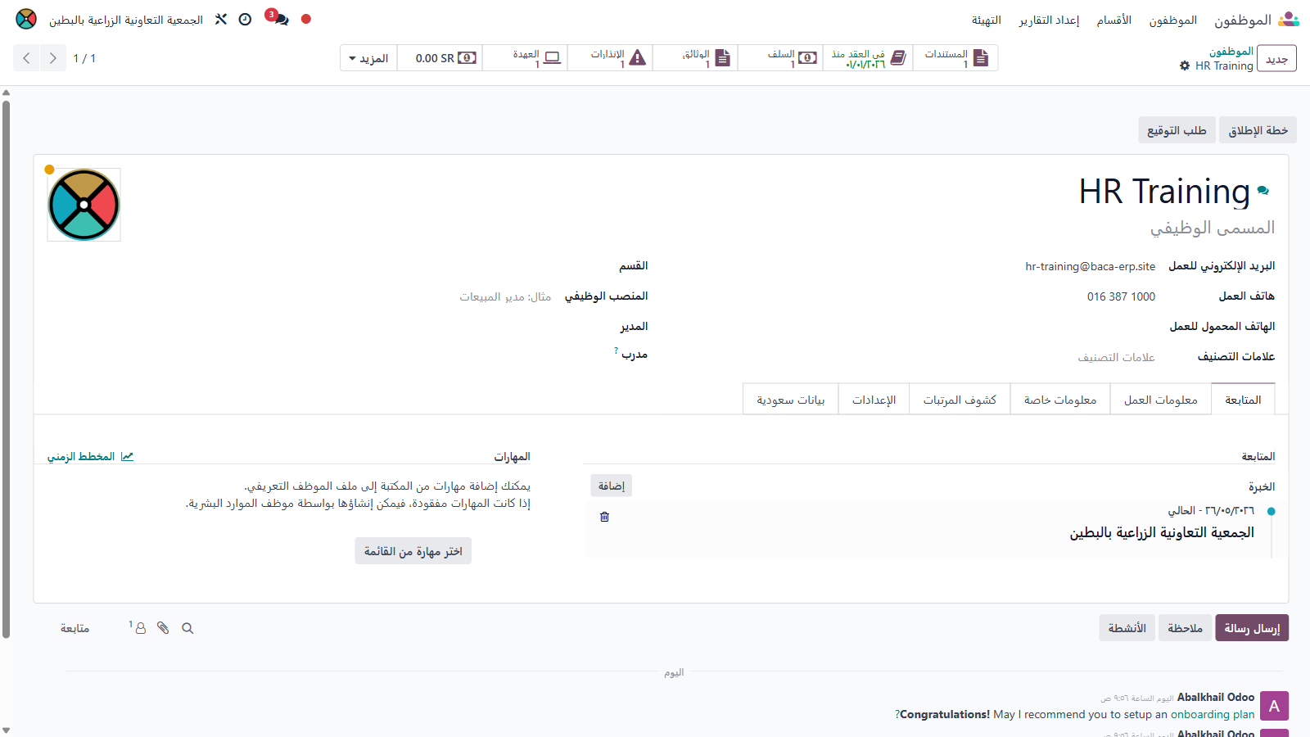Image resolution: width=1310 pixels, height=737 pixels.
Task: Click the طلب التوقيع signature request button
Action: click(1177, 130)
